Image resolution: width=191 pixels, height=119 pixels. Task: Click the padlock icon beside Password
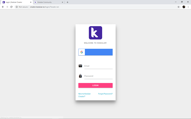tap(80, 76)
